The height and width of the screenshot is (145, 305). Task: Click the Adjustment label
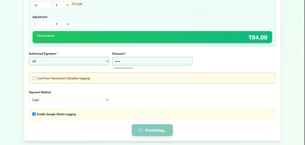(x=40, y=17)
